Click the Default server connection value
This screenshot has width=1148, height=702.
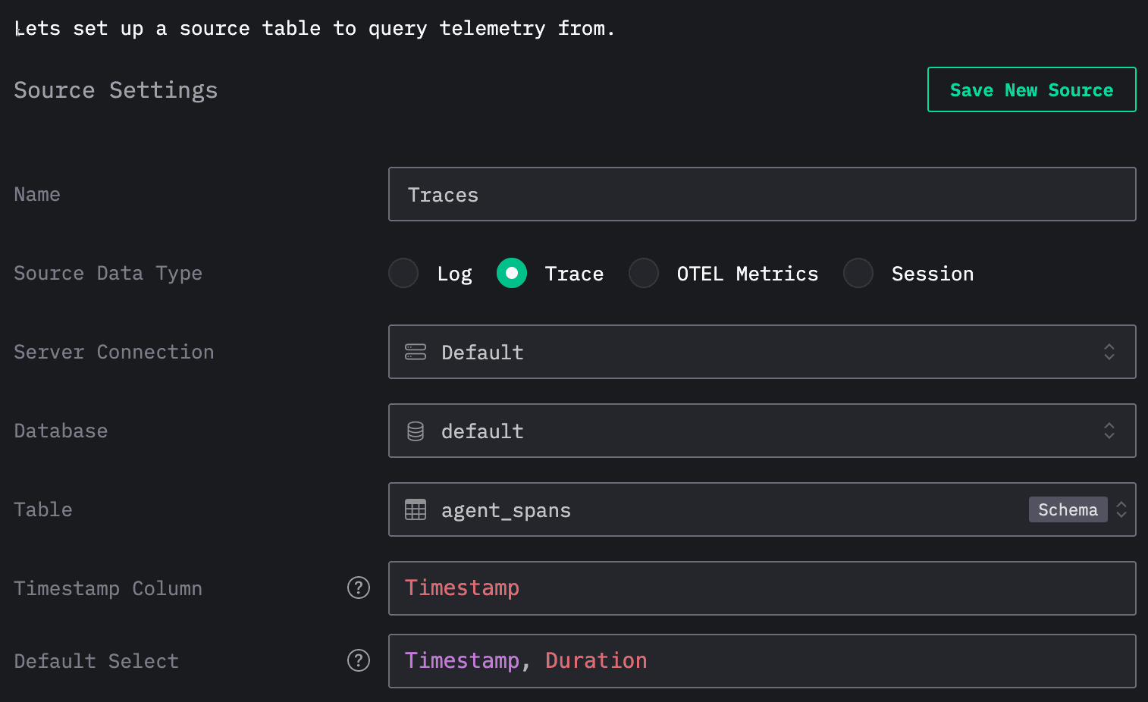point(482,353)
